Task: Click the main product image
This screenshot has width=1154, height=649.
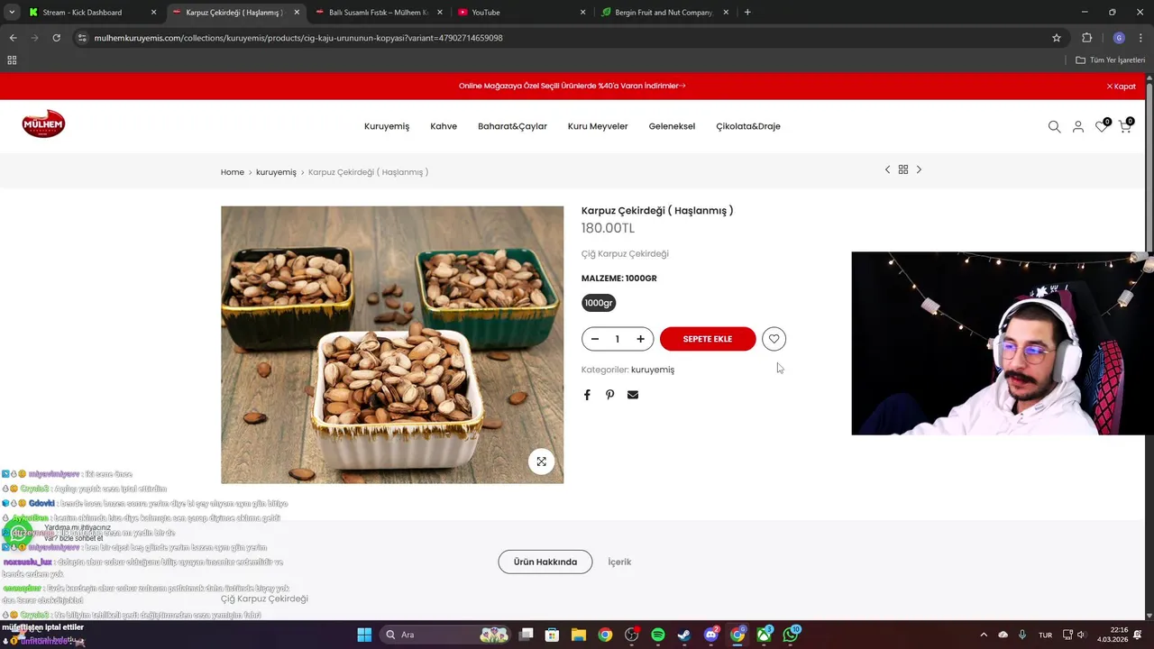Action: pos(392,345)
